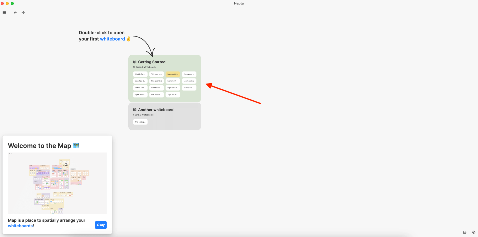Select the Learn coding card
Image resolution: width=478 pixels, height=237 pixels.
pos(189,81)
